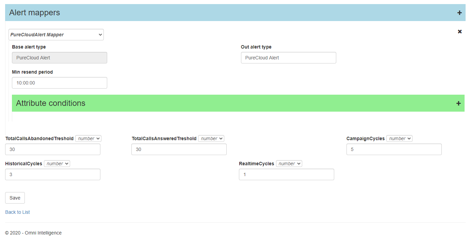469x245 pixels.
Task: Open CampaignCycles type dropdown
Action: 399,138
